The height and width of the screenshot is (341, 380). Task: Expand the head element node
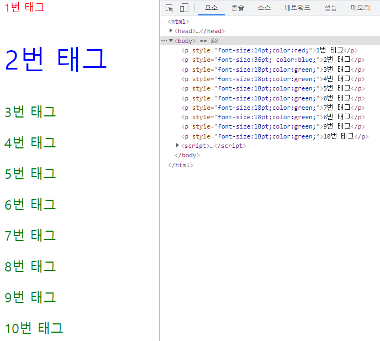pos(171,30)
